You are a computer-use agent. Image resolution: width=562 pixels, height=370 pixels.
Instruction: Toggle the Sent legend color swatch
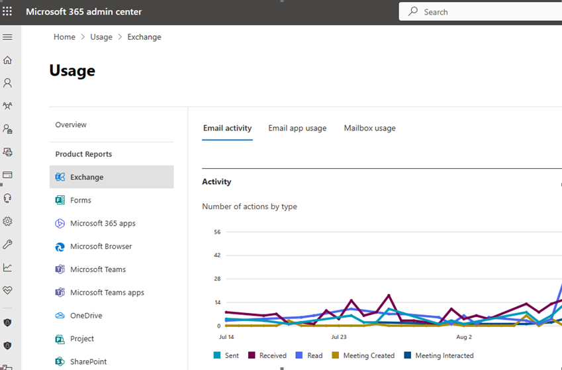[217, 355]
